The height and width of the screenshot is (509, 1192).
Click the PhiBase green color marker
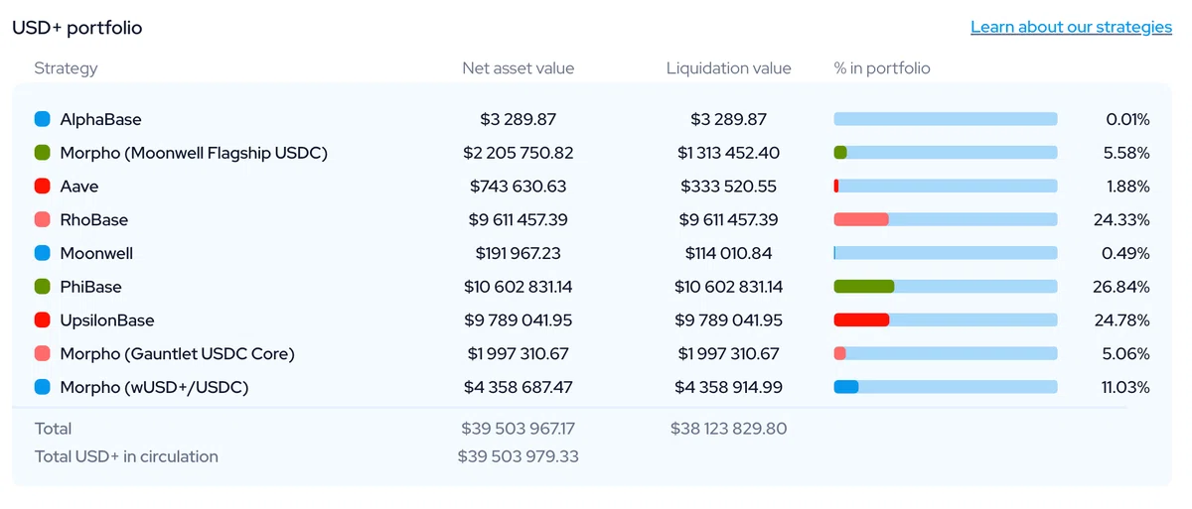click(x=42, y=287)
